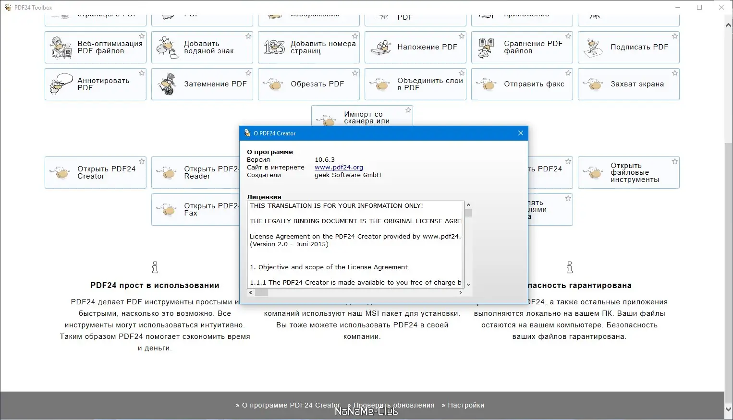The image size is (733, 420).
Task: Click the Наложение PDF sheep icon
Action: point(382,47)
